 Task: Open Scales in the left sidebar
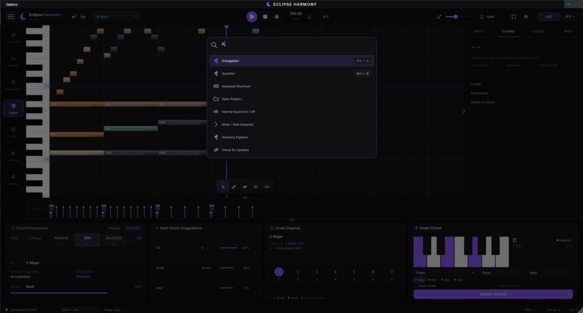pos(13,132)
